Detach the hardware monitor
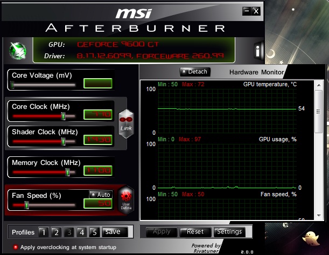The width and height of the screenshot is (329, 255). click(195, 72)
